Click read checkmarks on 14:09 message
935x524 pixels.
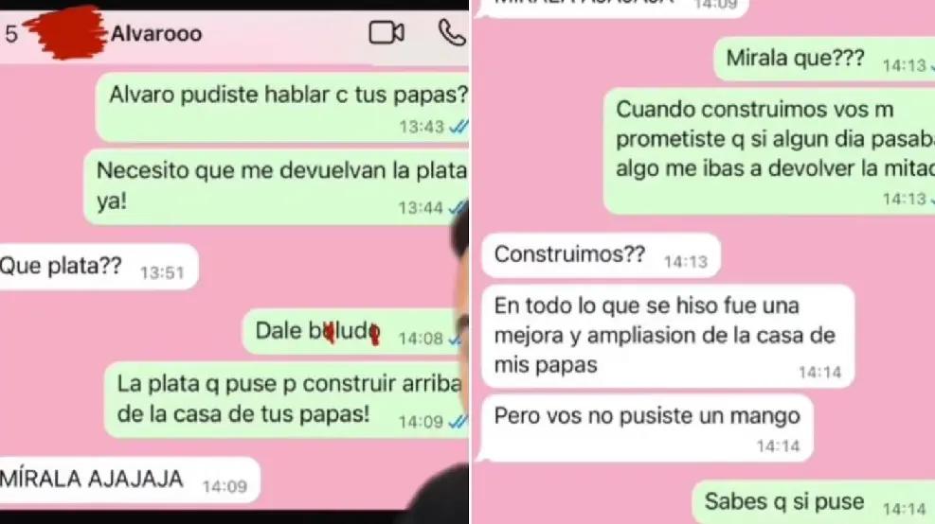[459, 422]
